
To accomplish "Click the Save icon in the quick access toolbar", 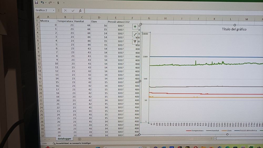I will (36, 2).
